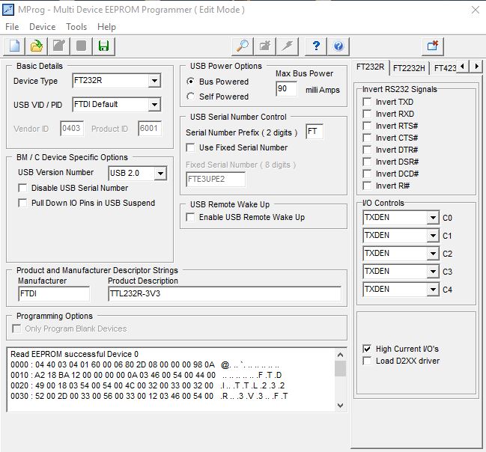Check Pull Down IO Pins in USB Suspend
The image size is (486, 452).
click(x=22, y=203)
